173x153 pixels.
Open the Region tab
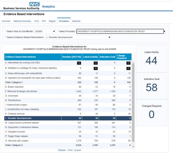[x=52, y=21]
